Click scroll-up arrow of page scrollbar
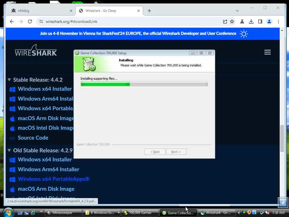Screen dimensions: 289x217 (282, 30)
